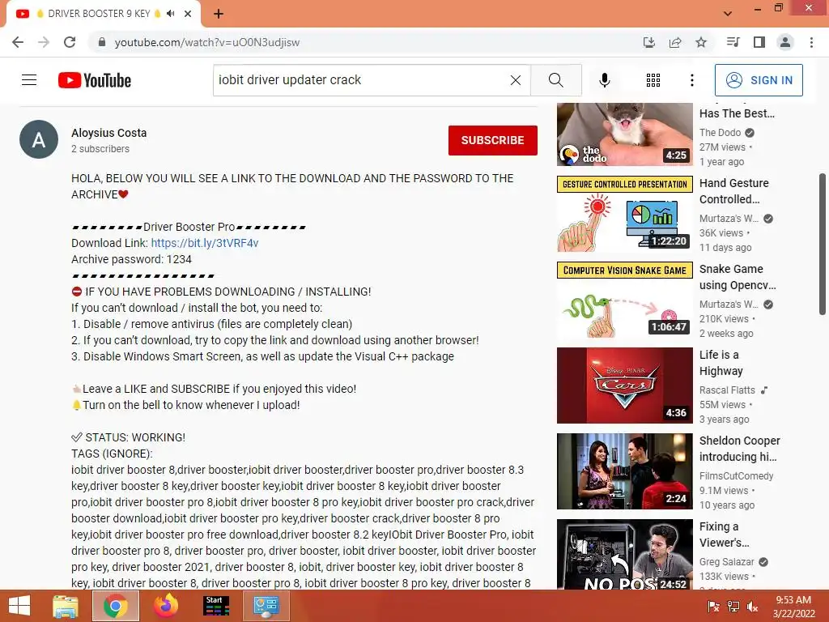Viewport: 829px width, 622px height.
Task: Open the Chrome profile avatar
Action: coord(785,42)
